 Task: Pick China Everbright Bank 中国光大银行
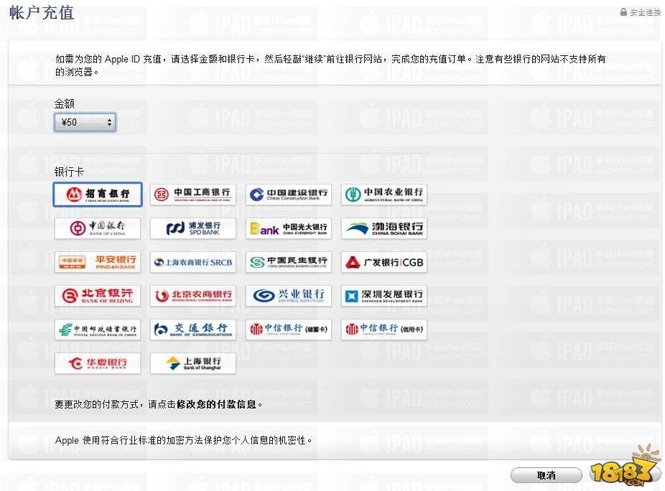click(289, 228)
